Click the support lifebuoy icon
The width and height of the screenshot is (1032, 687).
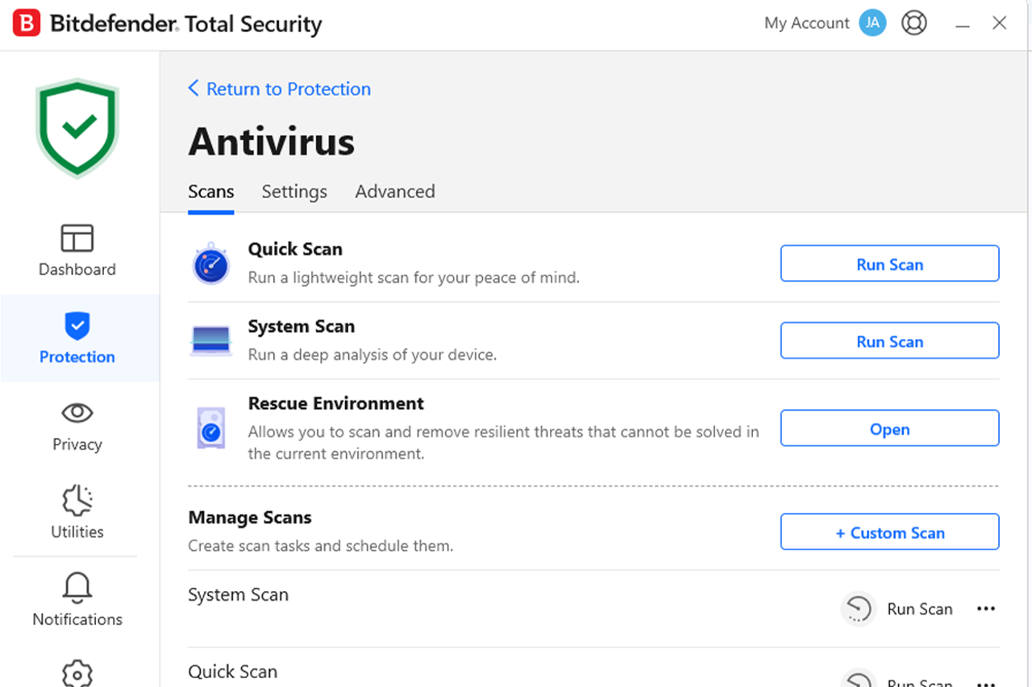[x=914, y=23]
